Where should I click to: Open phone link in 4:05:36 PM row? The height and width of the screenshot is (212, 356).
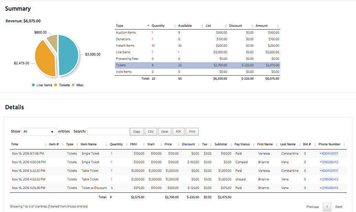point(329,188)
